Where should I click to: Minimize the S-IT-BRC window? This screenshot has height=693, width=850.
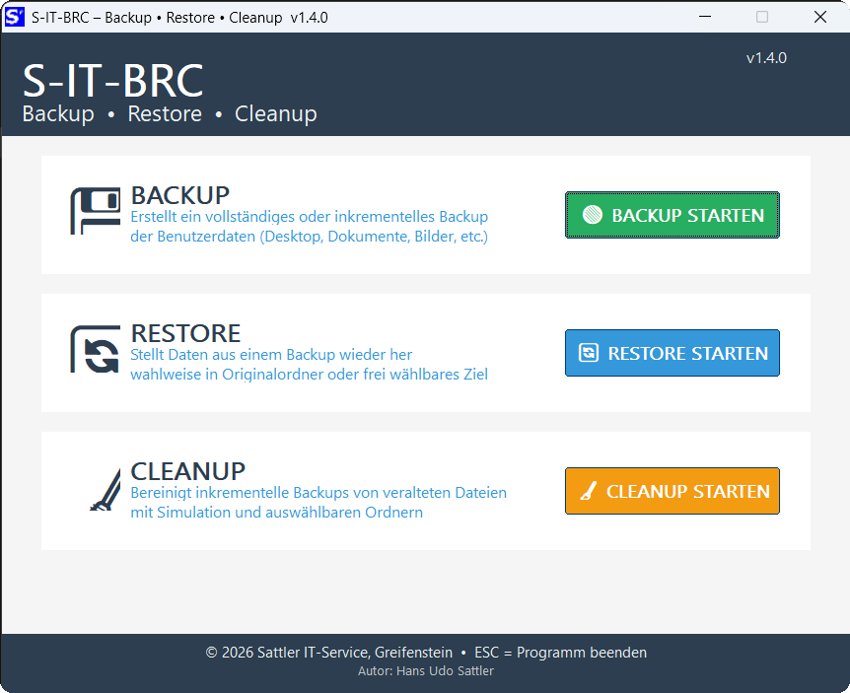point(704,17)
